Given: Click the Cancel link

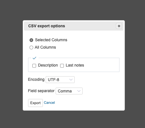Looking at the screenshot, I should [x=49, y=103].
